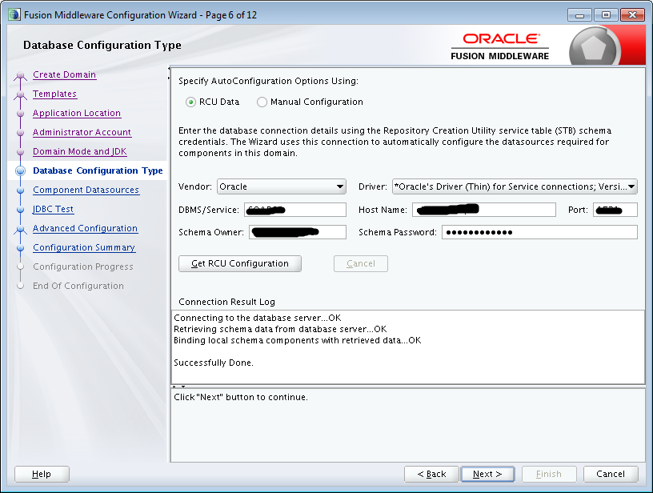This screenshot has height=493, width=653.
Task: Select the RCU Data radio button
Action: click(x=190, y=102)
